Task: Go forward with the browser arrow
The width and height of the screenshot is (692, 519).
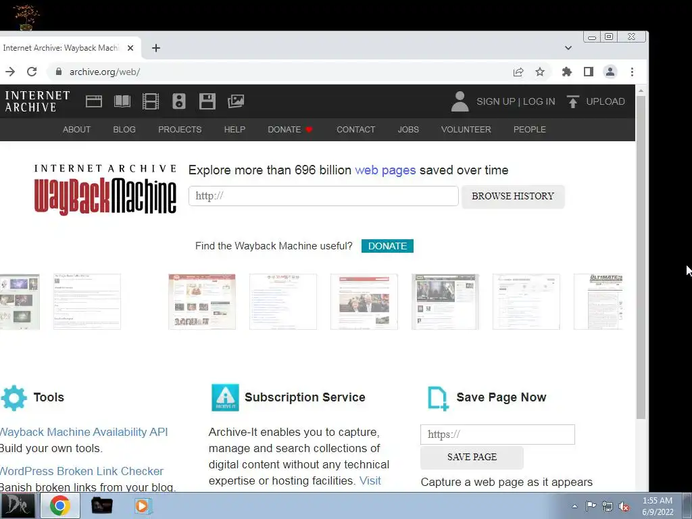Action: pos(9,72)
